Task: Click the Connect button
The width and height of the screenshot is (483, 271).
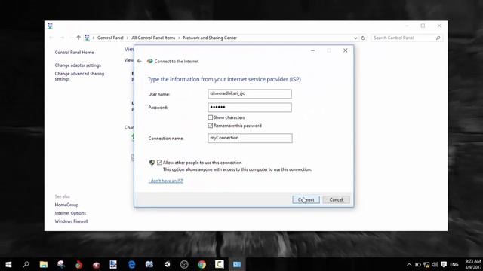Action: pos(306,199)
